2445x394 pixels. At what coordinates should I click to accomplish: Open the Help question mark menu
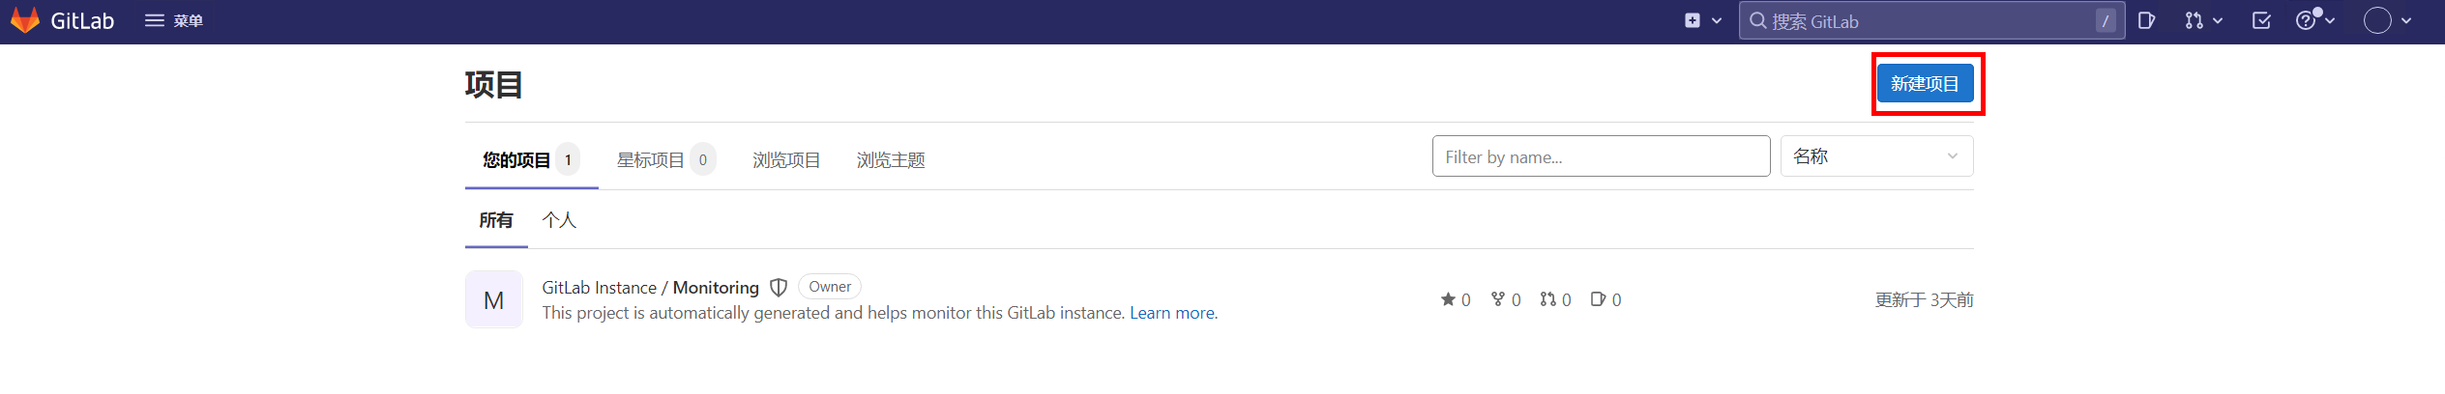coord(2314,20)
